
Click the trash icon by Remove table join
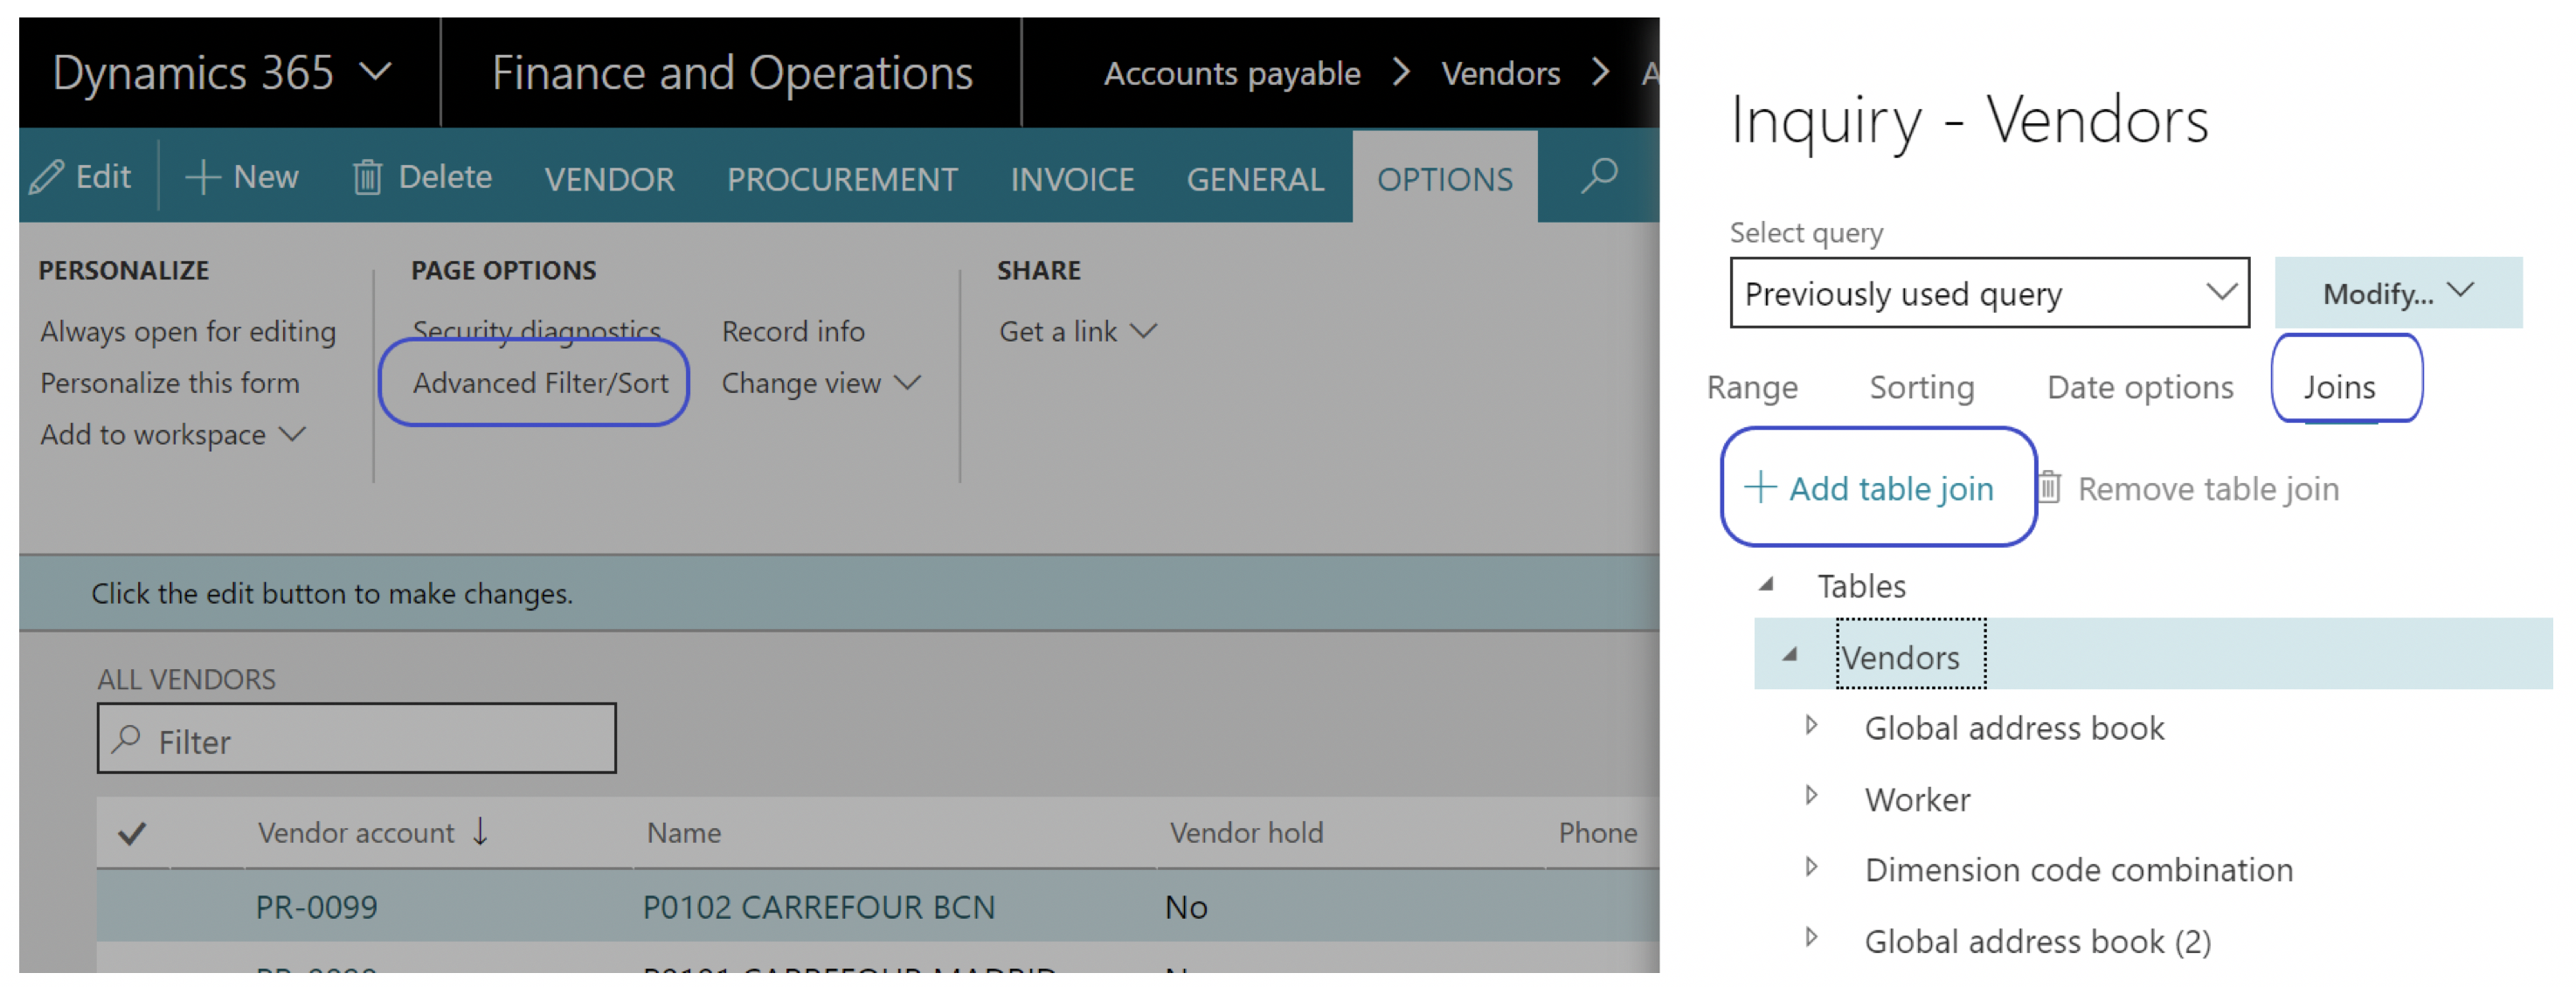pos(2049,487)
